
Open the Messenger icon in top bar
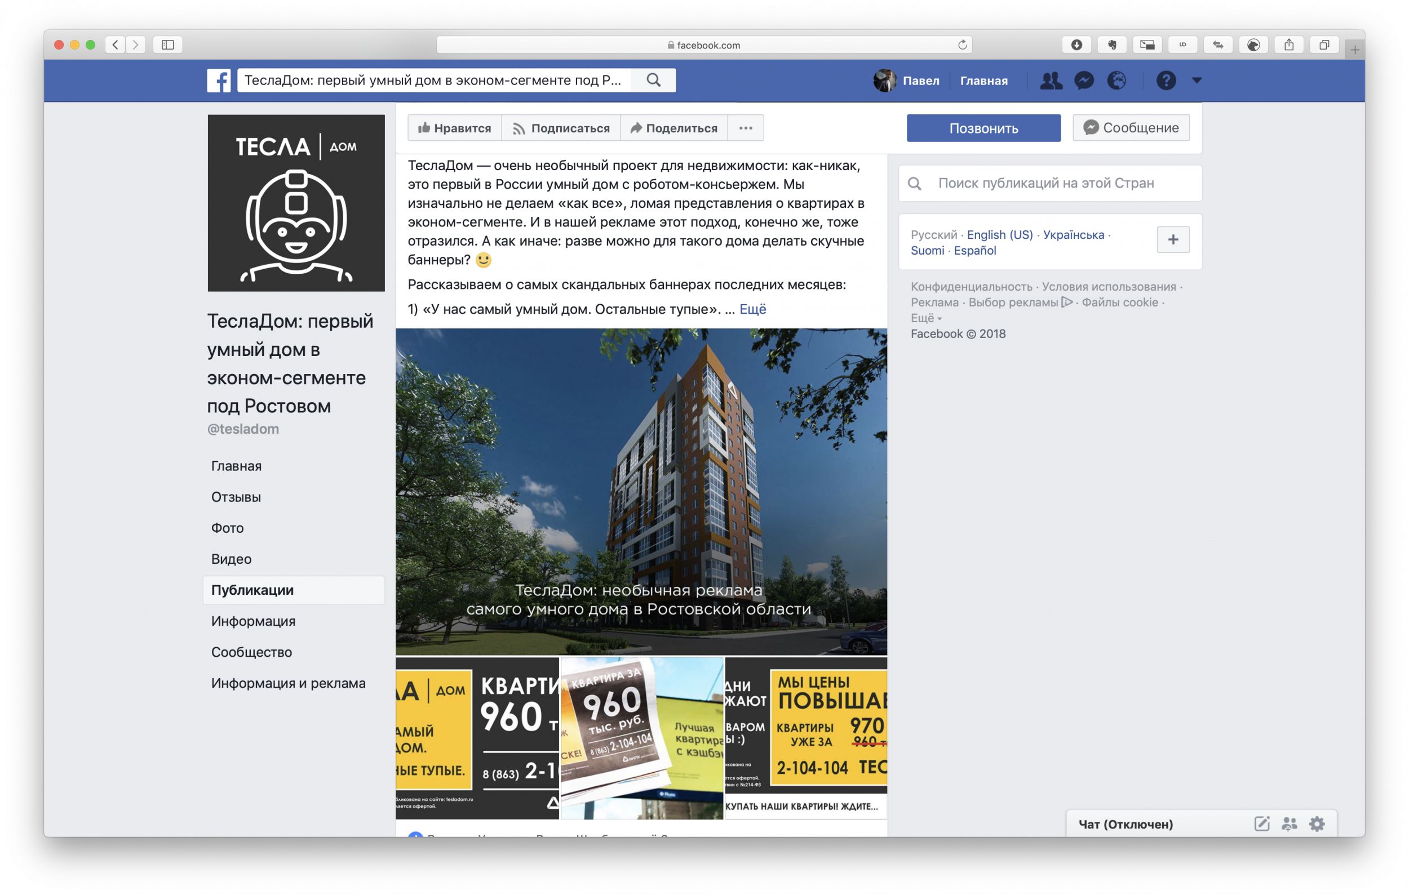[1084, 80]
